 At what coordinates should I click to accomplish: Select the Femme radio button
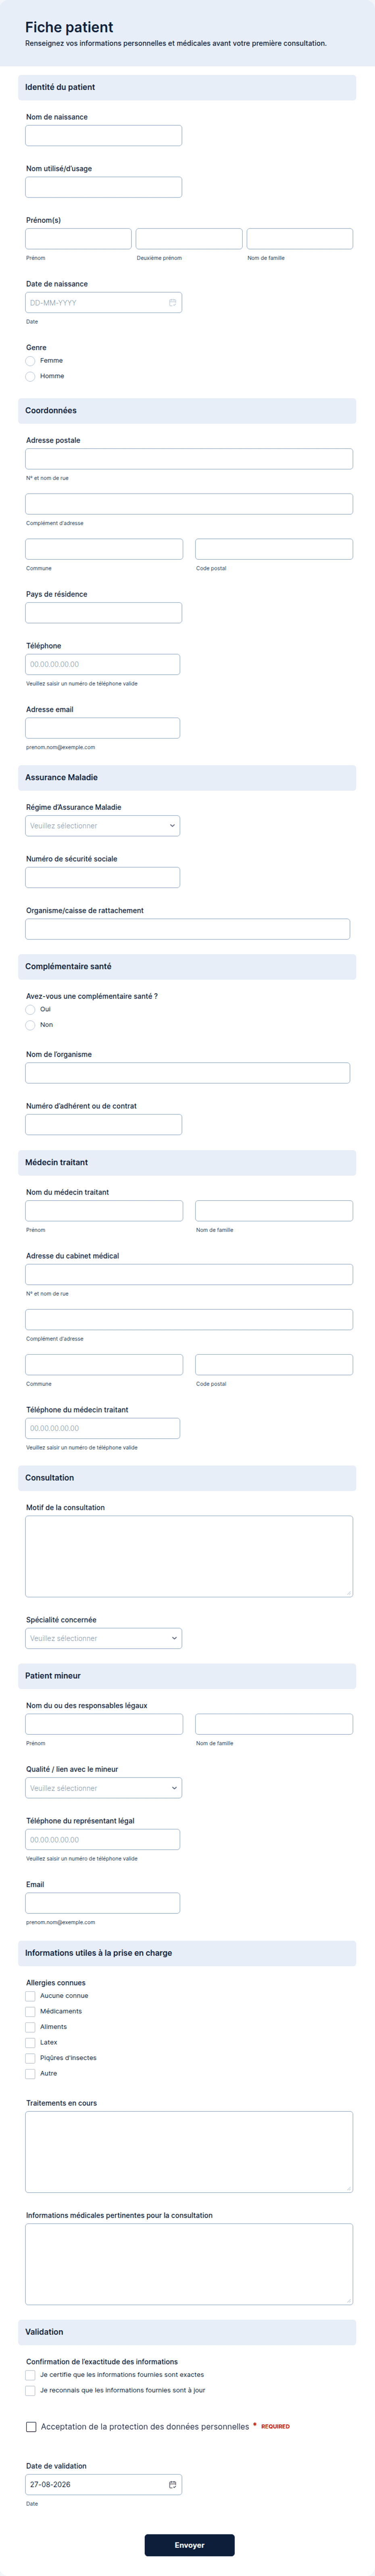point(30,361)
